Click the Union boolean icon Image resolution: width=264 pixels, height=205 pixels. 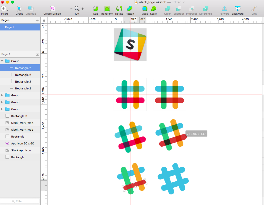[x=168, y=9]
